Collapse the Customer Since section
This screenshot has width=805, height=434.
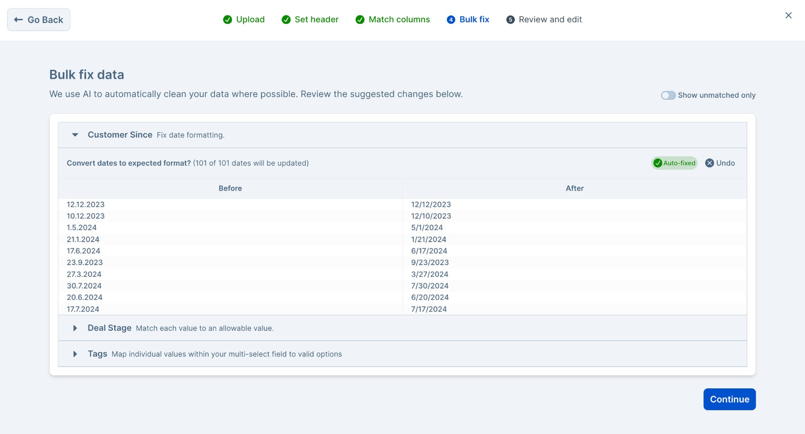[x=75, y=135]
